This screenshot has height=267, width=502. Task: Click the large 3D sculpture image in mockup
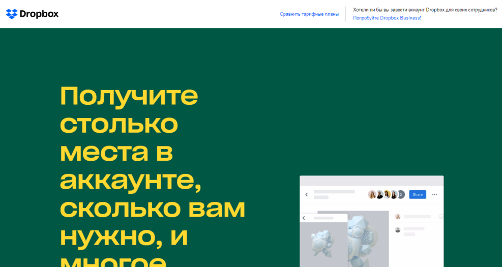click(x=368, y=239)
